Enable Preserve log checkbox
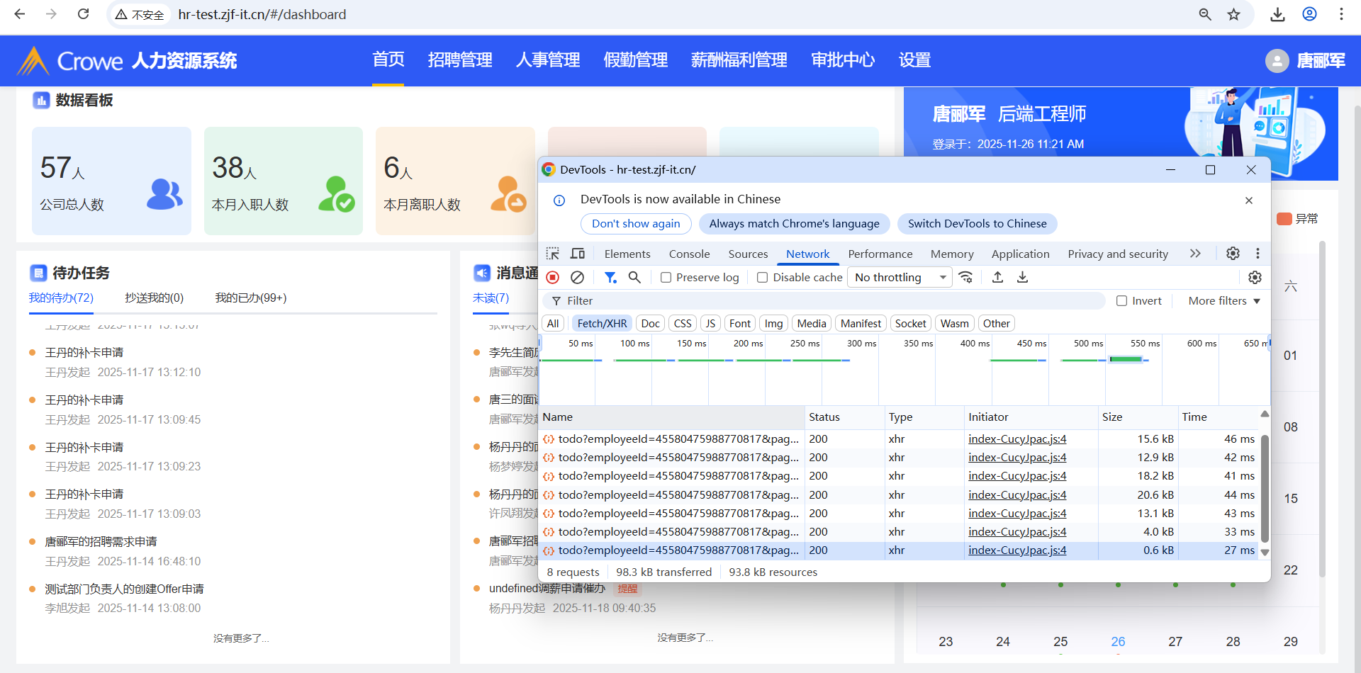This screenshot has height=673, width=1361. pos(666,278)
